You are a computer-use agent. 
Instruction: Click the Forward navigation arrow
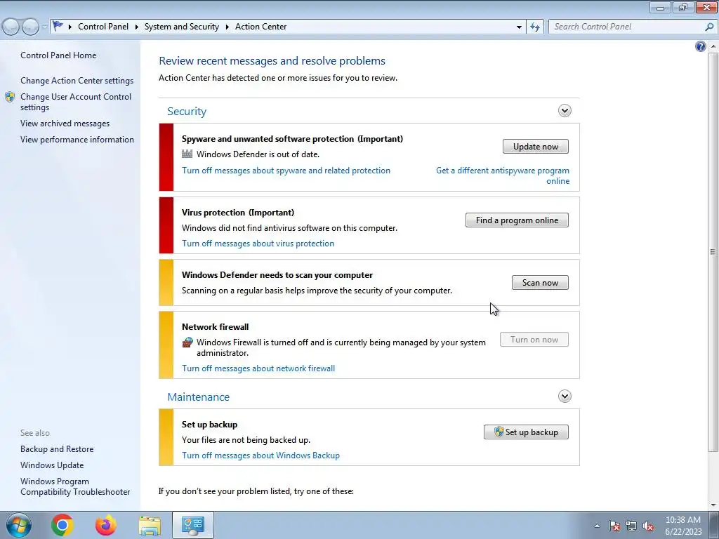(30, 27)
